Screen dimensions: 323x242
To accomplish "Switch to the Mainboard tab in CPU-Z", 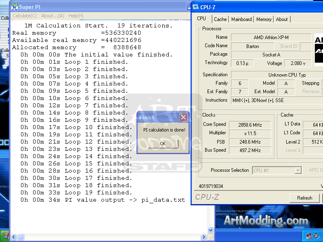I will pos(241,19).
